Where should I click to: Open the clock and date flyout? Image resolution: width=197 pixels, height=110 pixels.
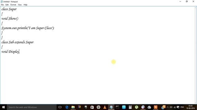click(191, 107)
